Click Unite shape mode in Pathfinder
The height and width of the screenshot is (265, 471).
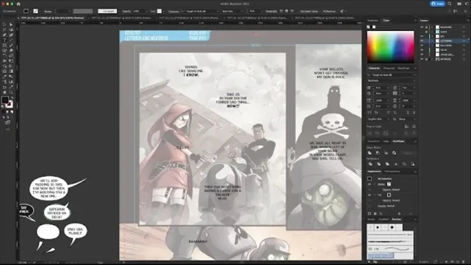click(369, 153)
